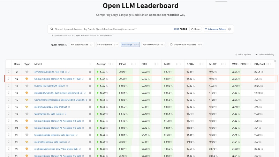Open the column visibility menu
279x157 pixels.
tap(265, 55)
